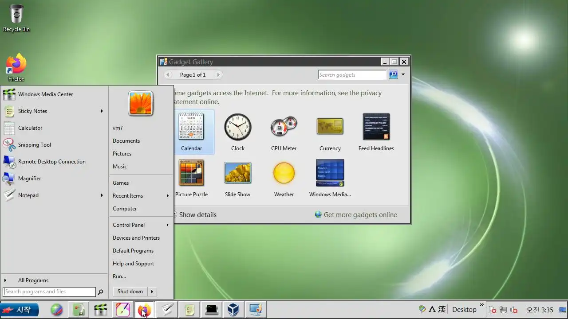This screenshot has width=568, height=319.
Task: Expand the Recent Items submenu arrow
Action: coord(168,196)
